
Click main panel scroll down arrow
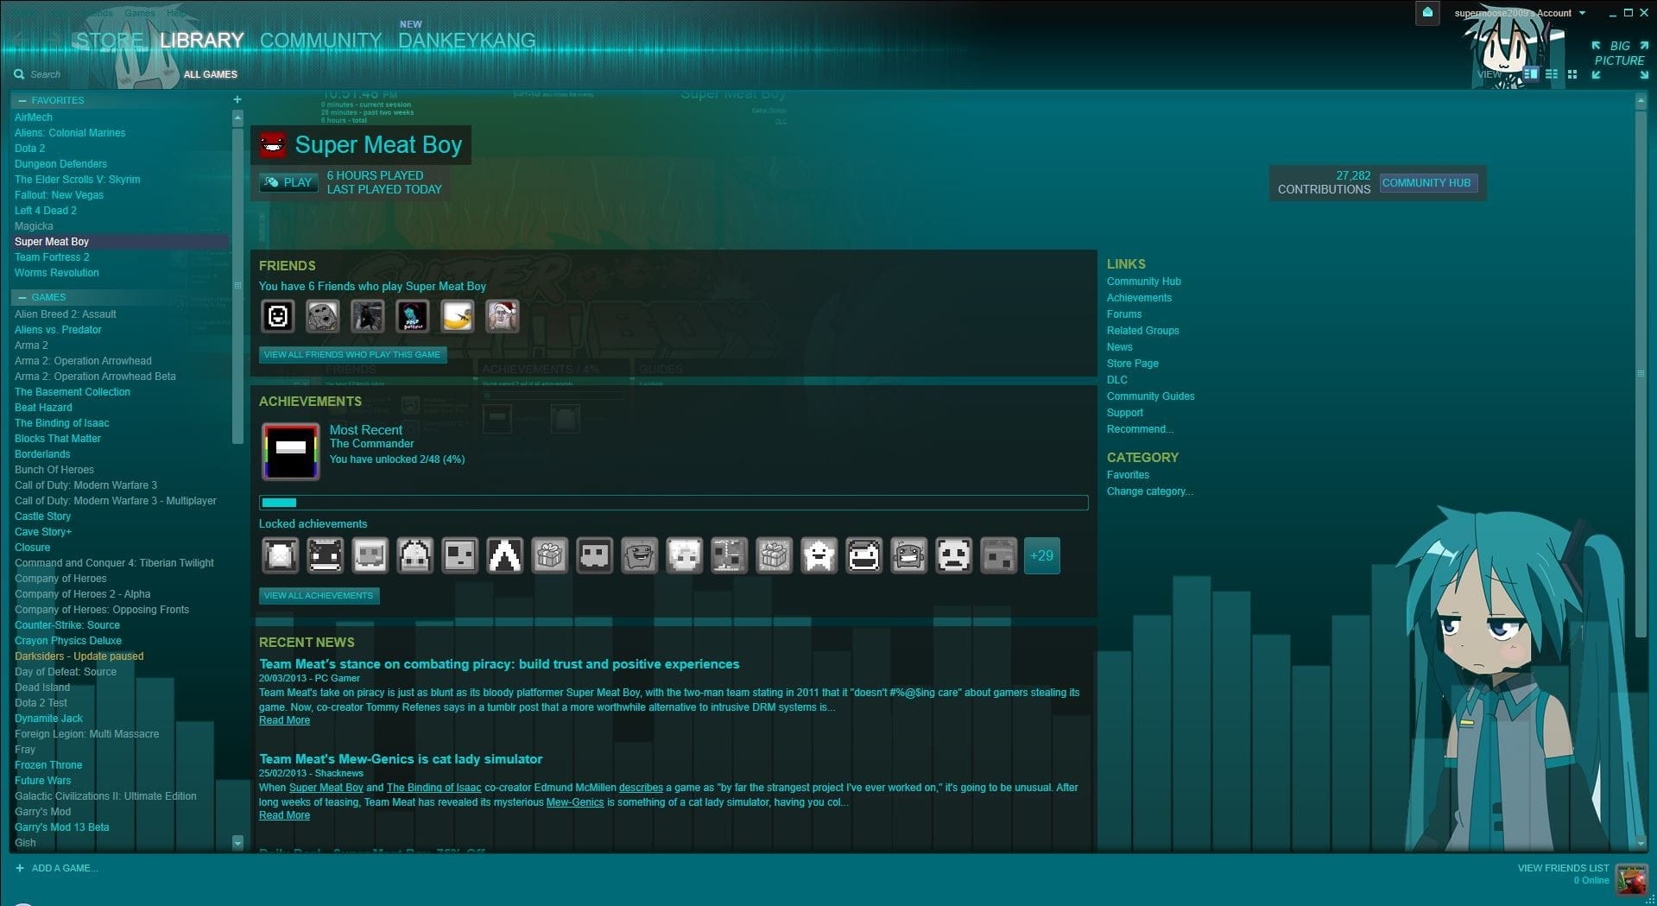1641,842
